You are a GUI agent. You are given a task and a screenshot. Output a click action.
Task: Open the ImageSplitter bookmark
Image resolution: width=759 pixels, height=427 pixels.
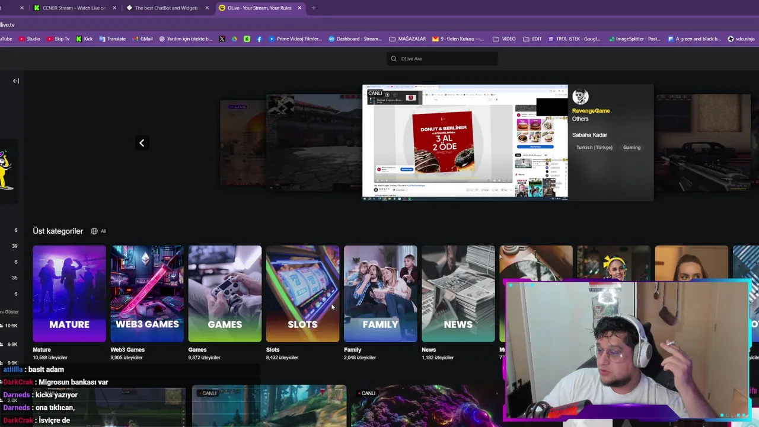[x=634, y=39]
